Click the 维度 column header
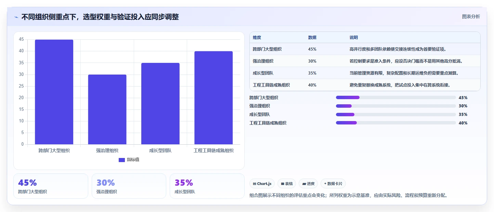This screenshot has height=212, width=494. coord(257,38)
